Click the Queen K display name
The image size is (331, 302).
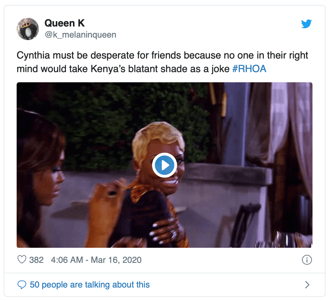(65, 23)
